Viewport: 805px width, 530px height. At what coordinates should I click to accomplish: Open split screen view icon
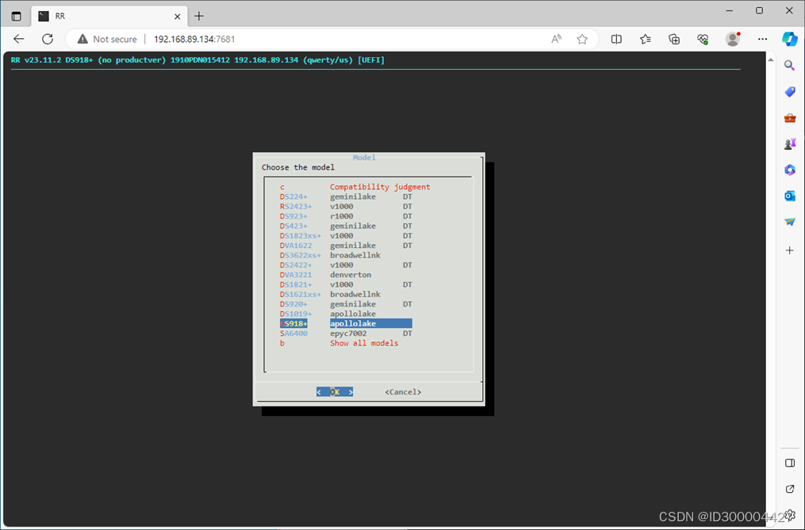[616, 39]
